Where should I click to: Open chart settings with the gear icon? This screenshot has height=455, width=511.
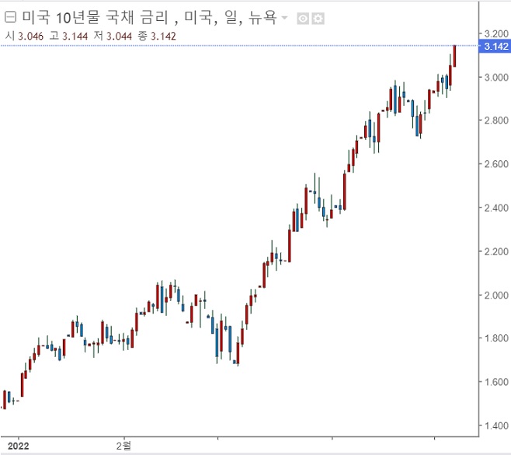318,19
